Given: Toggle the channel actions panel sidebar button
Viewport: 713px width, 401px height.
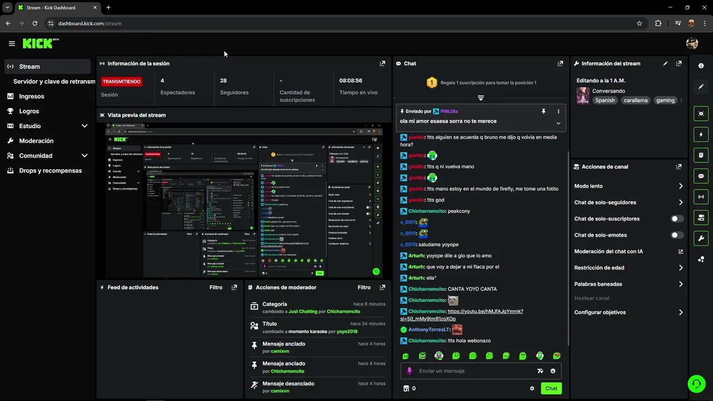Looking at the screenshot, I should click(x=701, y=217).
